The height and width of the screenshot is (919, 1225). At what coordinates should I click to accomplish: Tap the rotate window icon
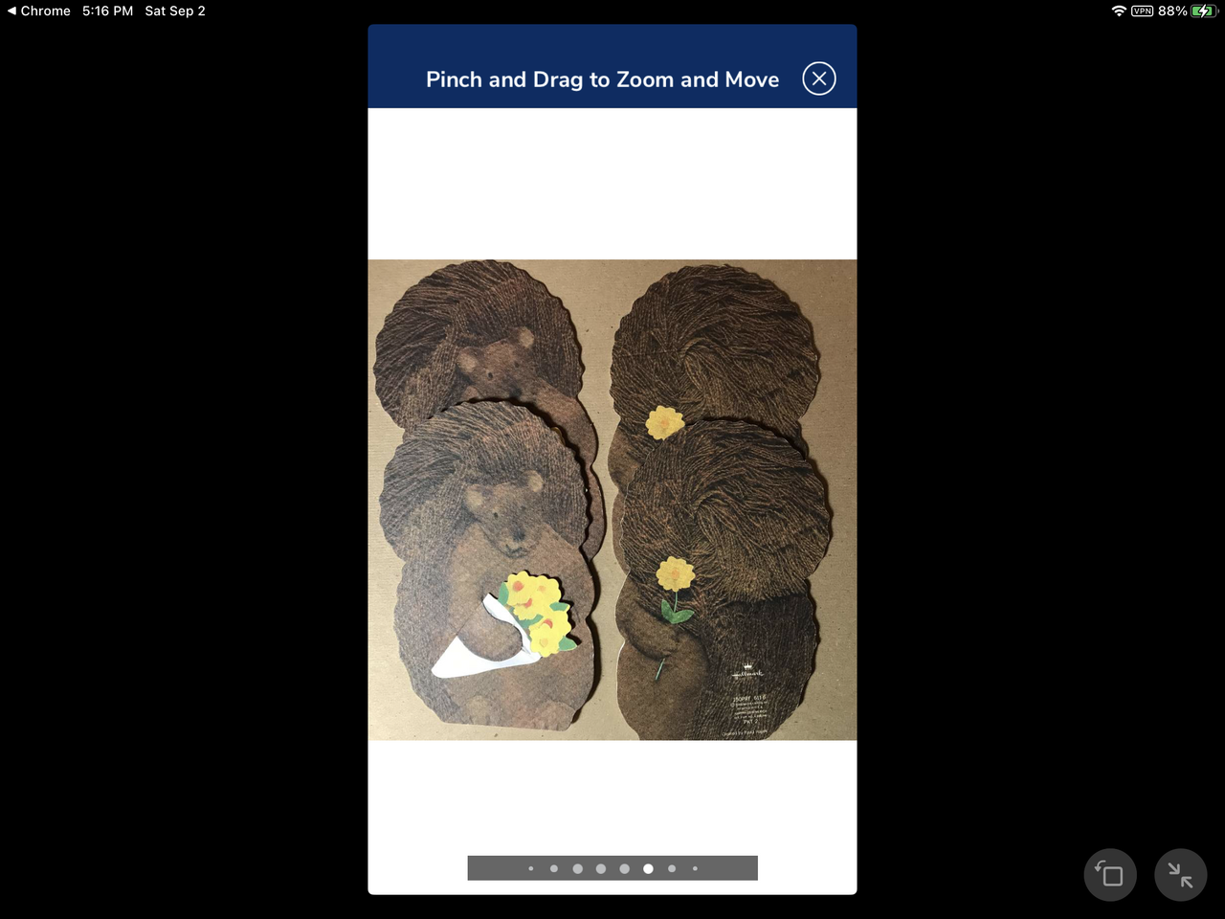click(x=1110, y=875)
